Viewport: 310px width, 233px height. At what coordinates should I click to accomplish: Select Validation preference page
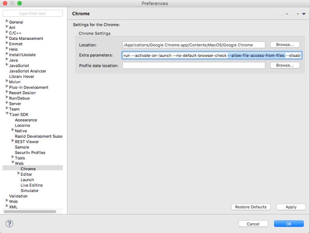(x=18, y=196)
